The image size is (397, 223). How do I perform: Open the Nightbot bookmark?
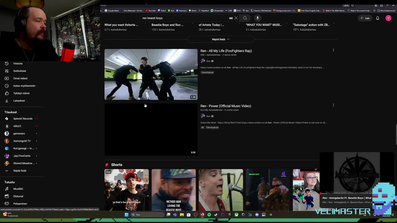[203, 11]
